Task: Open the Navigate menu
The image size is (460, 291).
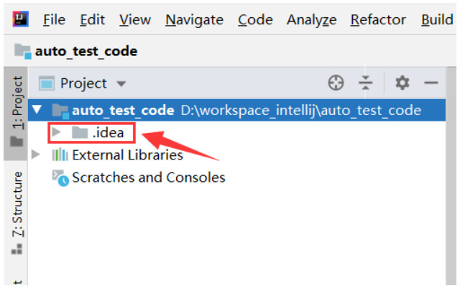Action: pyautogui.click(x=194, y=19)
